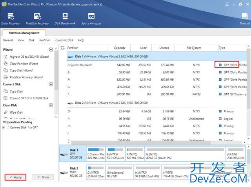Image resolution: width=251 pixels, height=187 pixels.
Task: Click the horizontal scrollbar of partition list
Action: [x=141, y=142]
